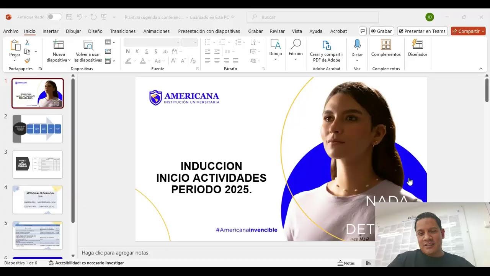Open the slide Layout dropdown

110,42
